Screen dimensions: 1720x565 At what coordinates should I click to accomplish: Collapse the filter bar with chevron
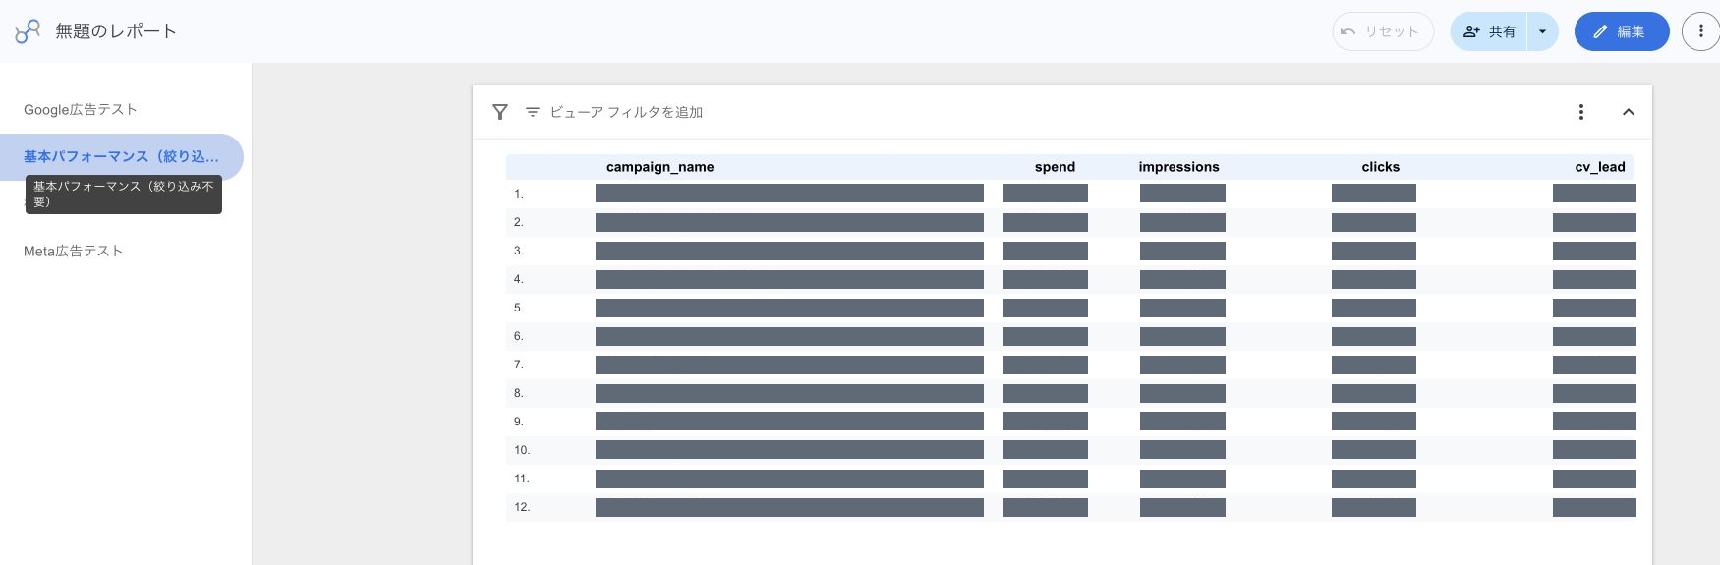pos(1629,112)
